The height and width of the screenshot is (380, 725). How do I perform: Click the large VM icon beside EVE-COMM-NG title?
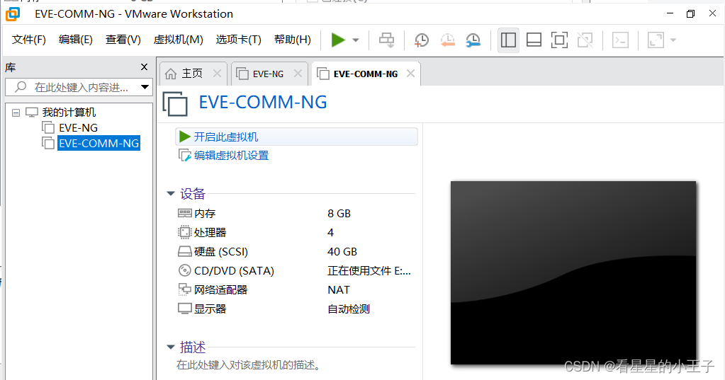pos(175,103)
